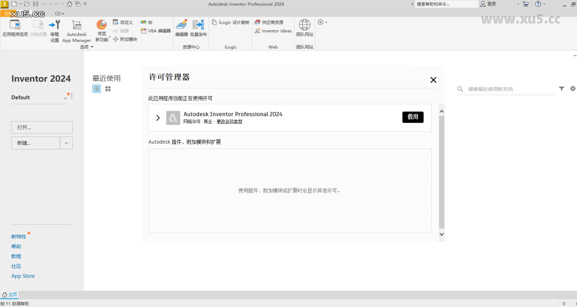The height and width of the screenshot is (307, 577).
Task: Open the VBA 编辑器
Action: 155,31
